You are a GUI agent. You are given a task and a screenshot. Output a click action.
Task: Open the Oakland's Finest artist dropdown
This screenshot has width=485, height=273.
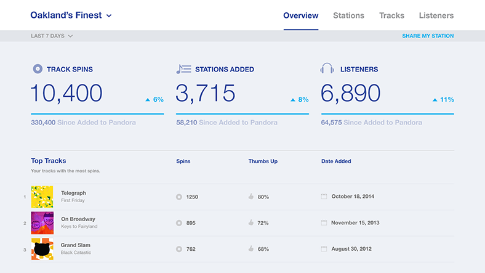click(71, 15)
